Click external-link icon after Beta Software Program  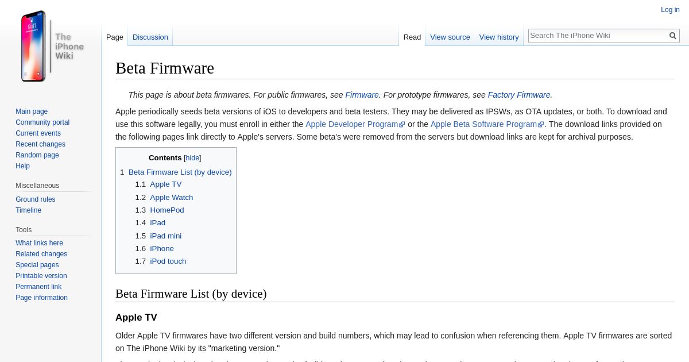pyautogui.click(x=541, y=125)
